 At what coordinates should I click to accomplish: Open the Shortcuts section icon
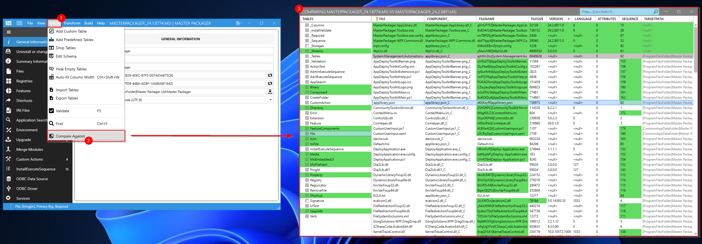tap(8, 100)
